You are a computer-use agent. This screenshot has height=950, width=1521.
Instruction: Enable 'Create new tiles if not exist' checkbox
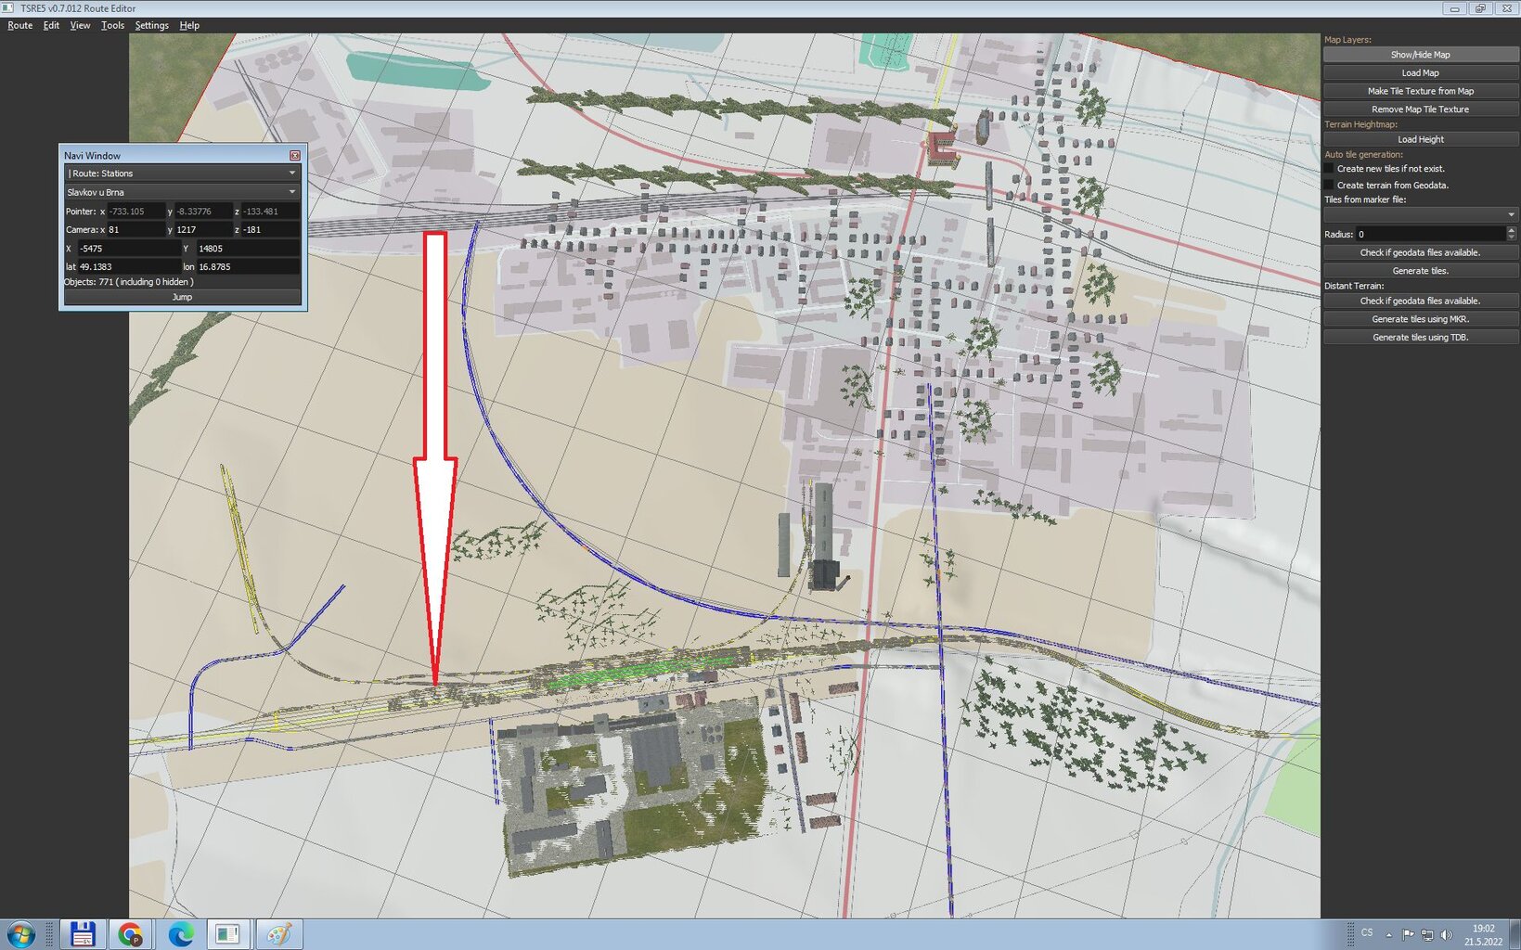coord(1329,169)
